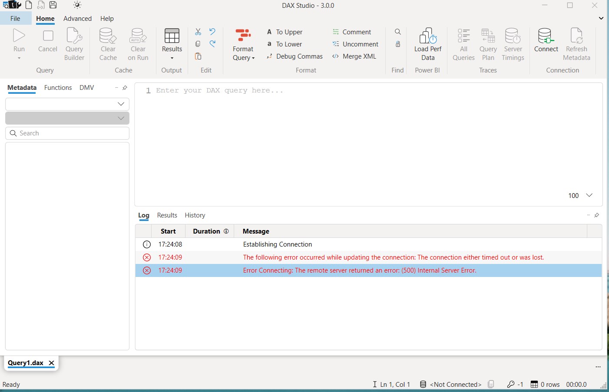Open the Advanced ribbon tab
The image size is (609, 392).
click(x=77, y=19)
